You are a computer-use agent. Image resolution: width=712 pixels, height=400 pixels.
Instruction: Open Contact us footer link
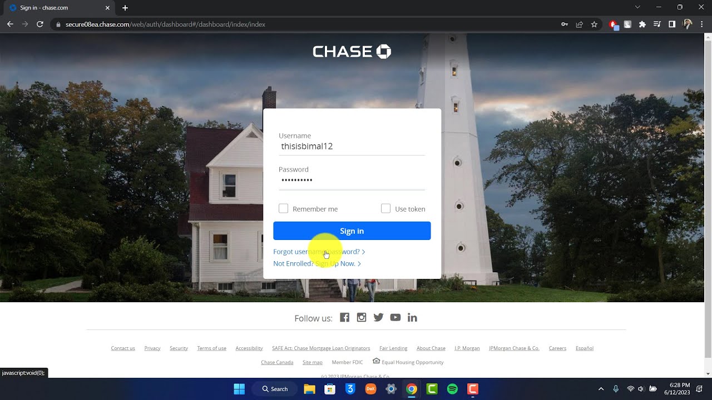pyautogui.click(x=123, y=348)
